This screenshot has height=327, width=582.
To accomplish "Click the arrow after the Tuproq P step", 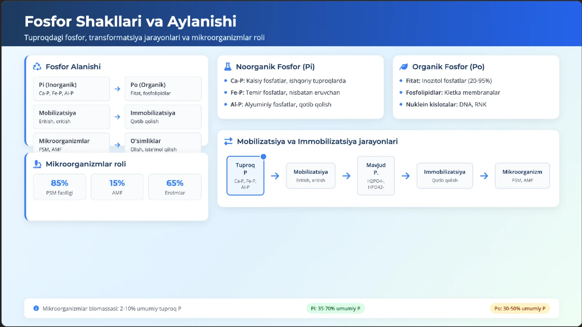I will pos(275,176).
